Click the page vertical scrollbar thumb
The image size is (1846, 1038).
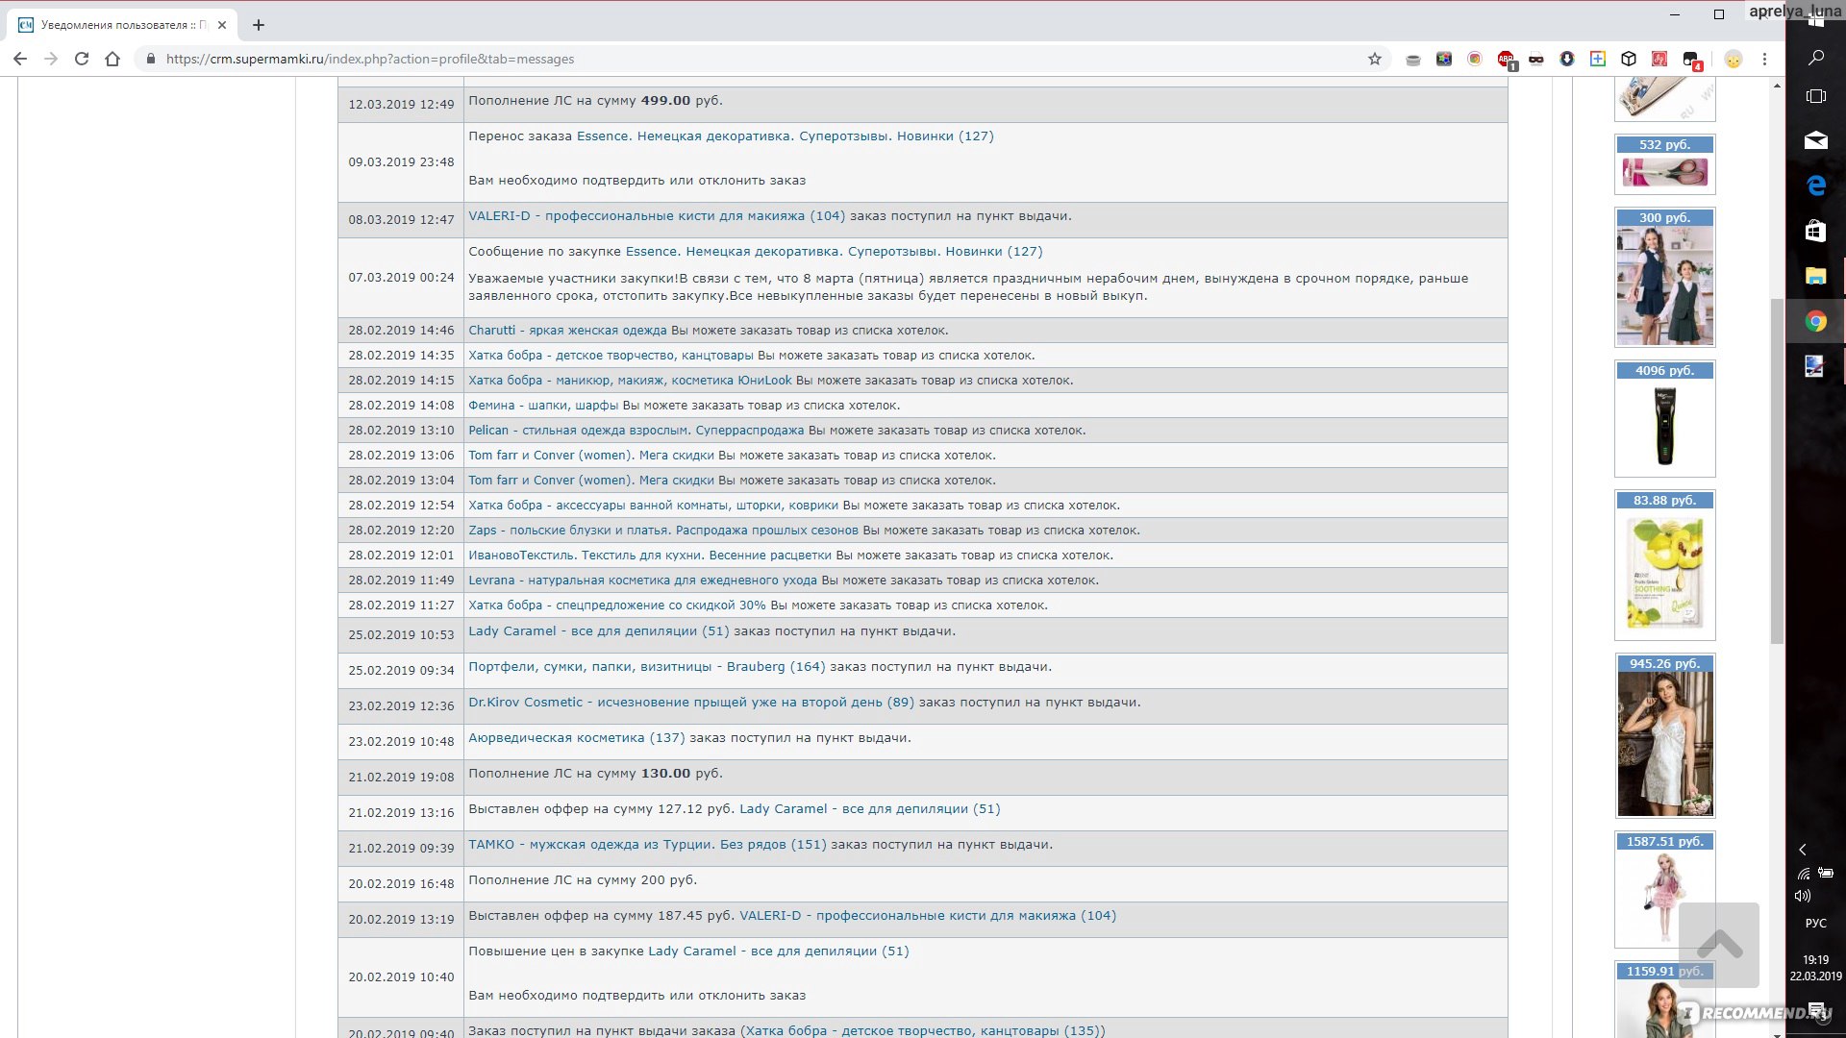pyautogui.click(x=1777, y=471)
